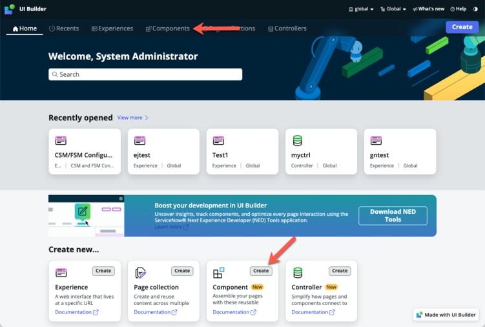Click the external-link icon beside Learn more

point(185,227)
